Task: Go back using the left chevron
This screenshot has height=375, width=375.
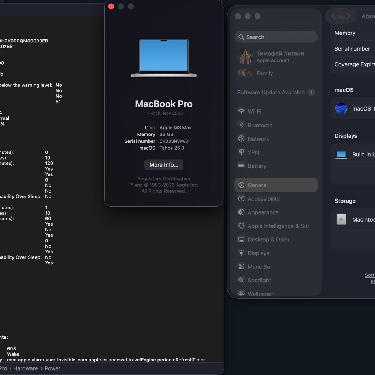Action: coord(333,16)
